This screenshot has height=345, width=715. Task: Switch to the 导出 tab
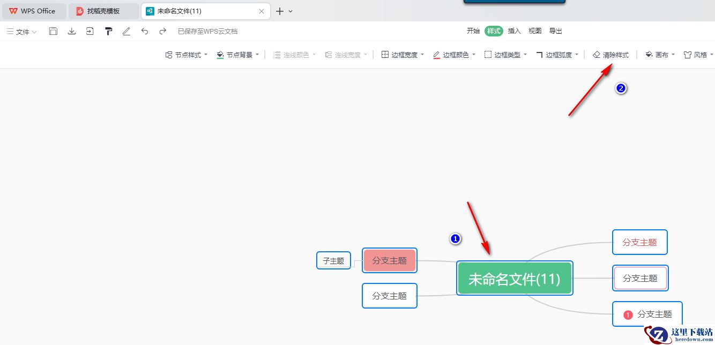[556, 31]
